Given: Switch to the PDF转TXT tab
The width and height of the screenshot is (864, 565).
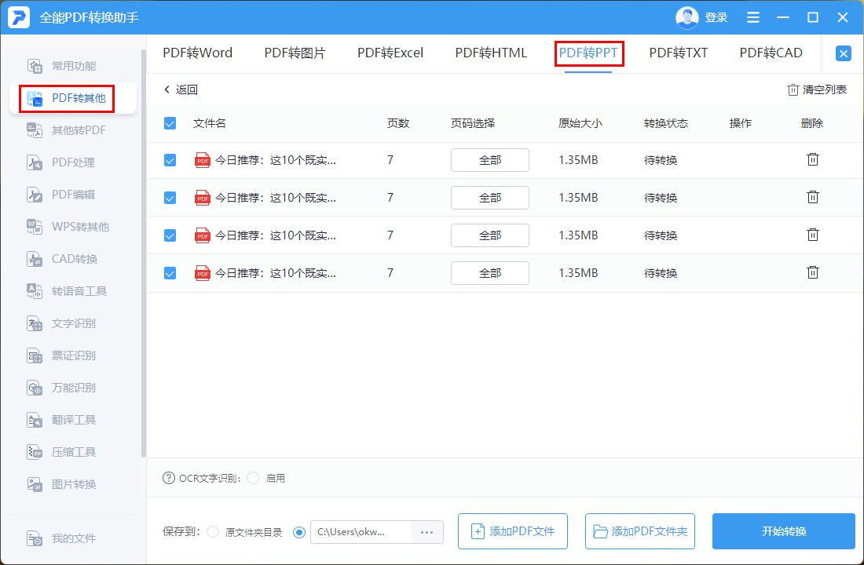Looking at the screenshot, I should click(x=680, y=53).
